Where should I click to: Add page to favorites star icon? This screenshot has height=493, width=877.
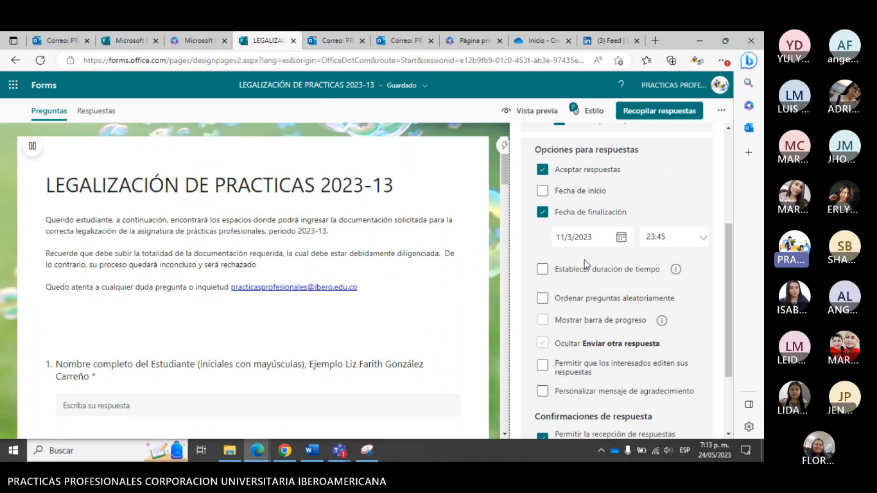pyautogui.click(x=618, y=60)
